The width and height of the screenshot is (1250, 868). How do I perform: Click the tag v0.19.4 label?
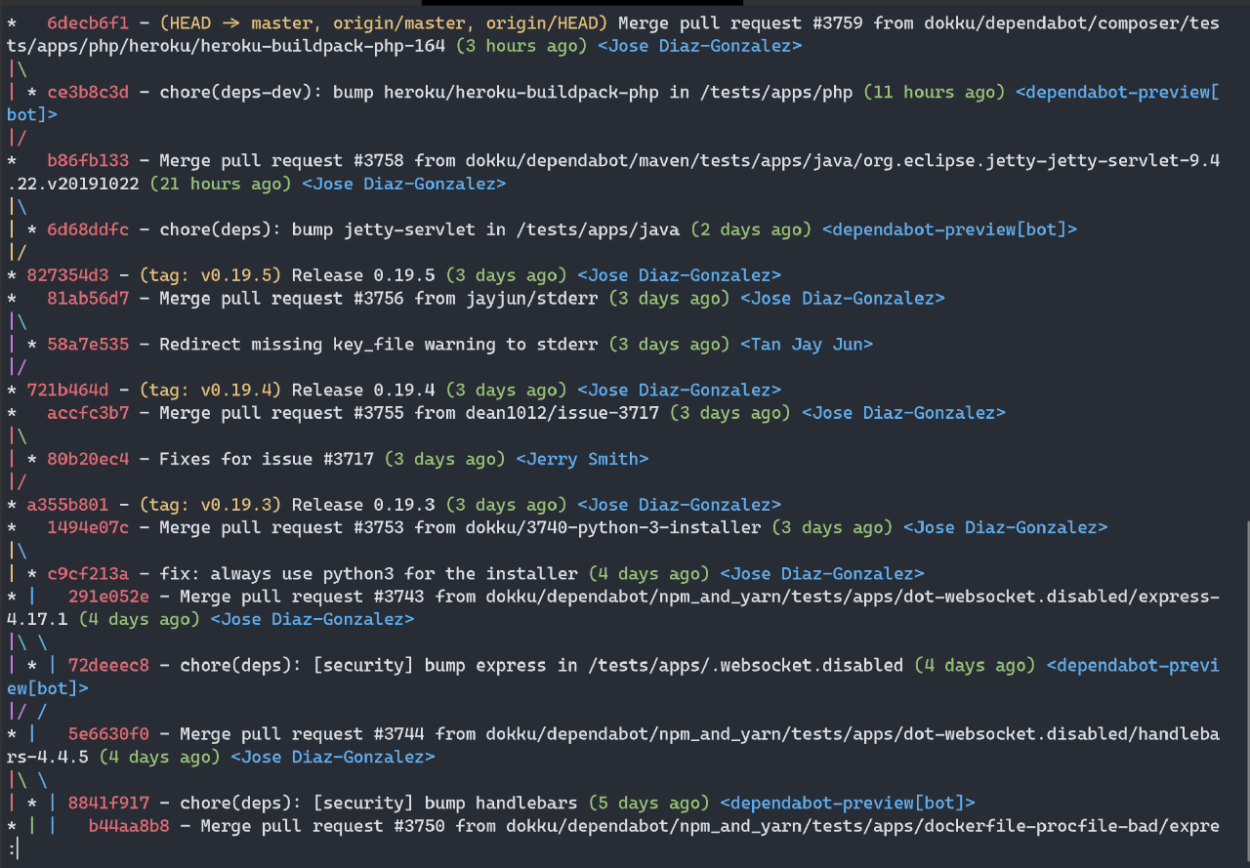[x=210, y=390]
